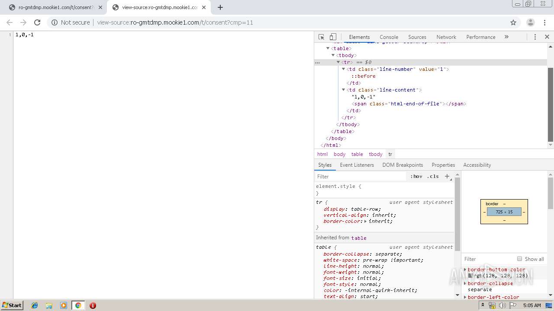Click the rgb(128, 128, 128) color swatch

(470, 276)
